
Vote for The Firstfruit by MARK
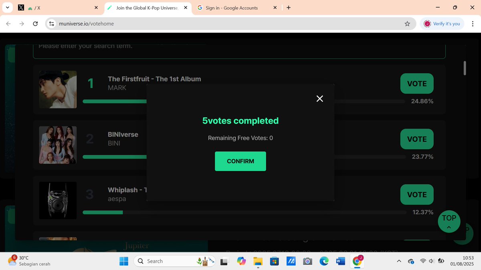[417, 84]
